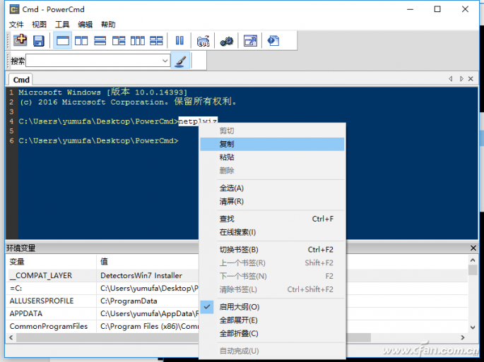
Task: Choose 切换书签(B) in the context menu
Action: (272, 250)
